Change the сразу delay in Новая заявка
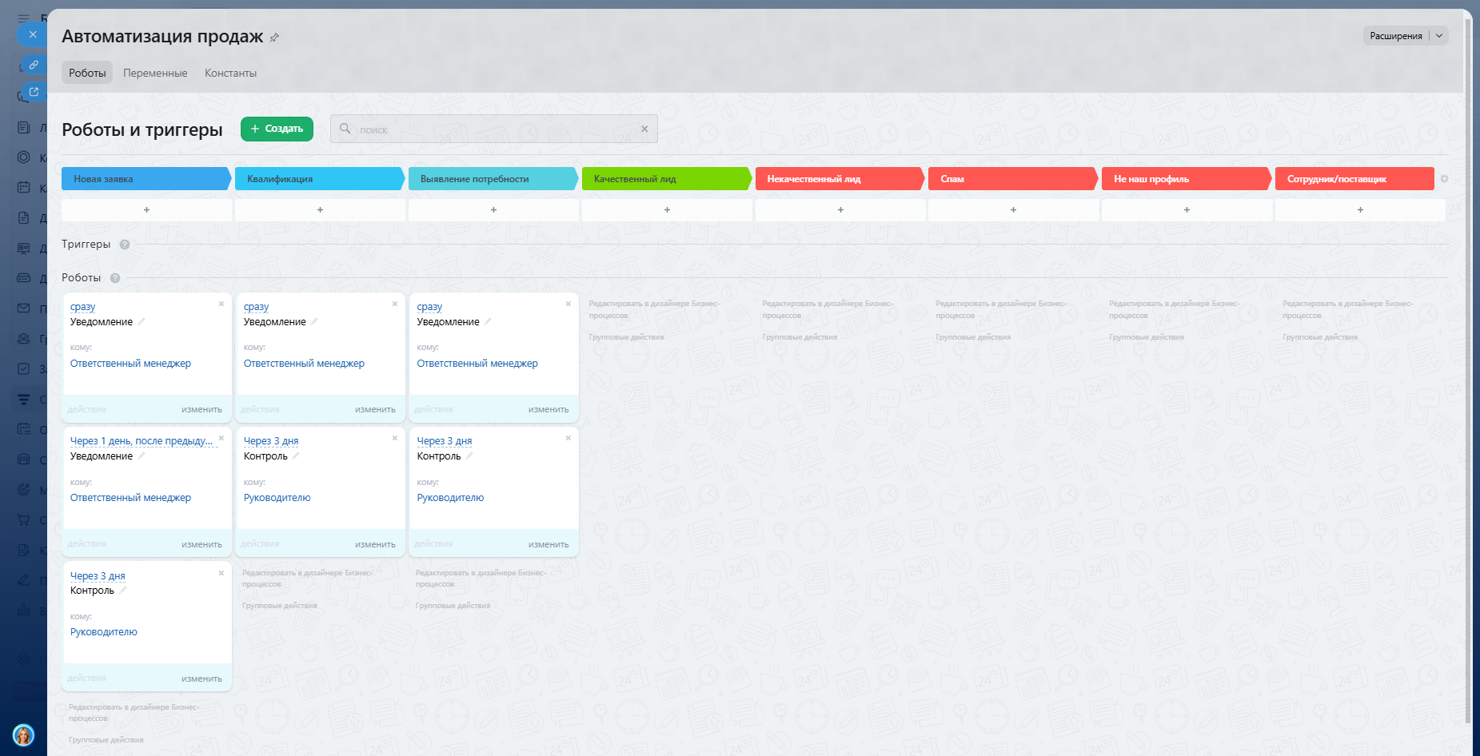Screen dimensions: 1480x756 [x=82, y=307]
